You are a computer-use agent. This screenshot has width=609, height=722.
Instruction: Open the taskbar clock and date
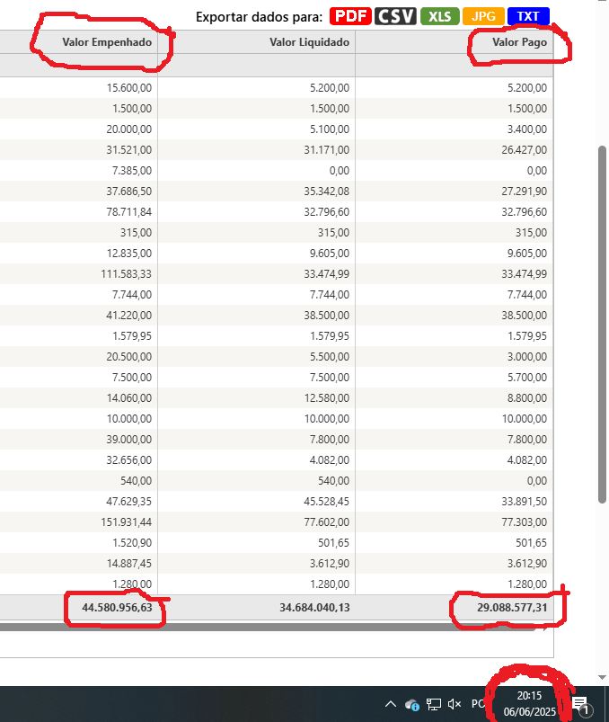[x=529, y=704]
